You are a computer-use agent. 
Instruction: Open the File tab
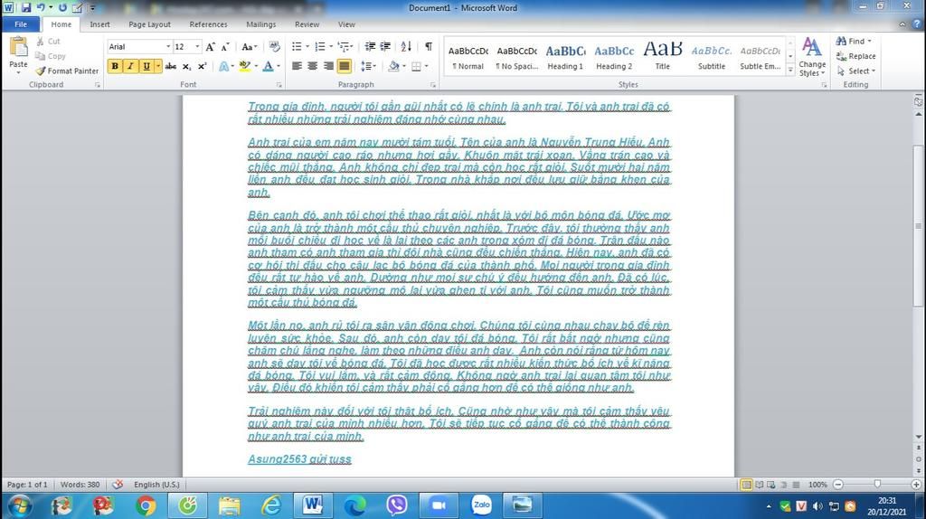click(21, 24)
